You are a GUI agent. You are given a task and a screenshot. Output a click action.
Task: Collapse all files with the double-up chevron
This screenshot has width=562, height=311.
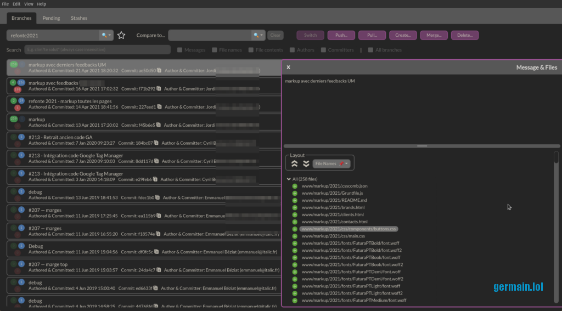[x=295, y=163]
